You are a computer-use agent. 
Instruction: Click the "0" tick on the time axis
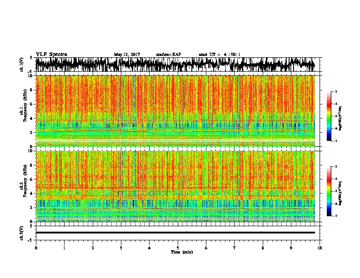click(36, 248)
